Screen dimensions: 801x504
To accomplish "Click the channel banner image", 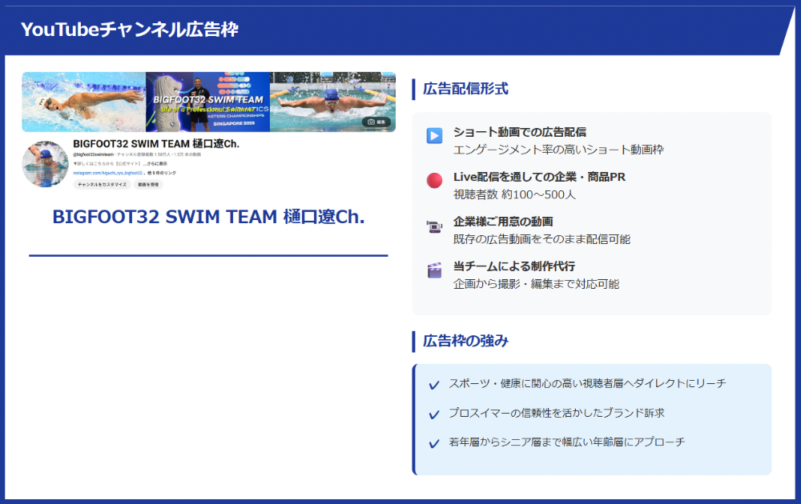I will click(x=208, y=102).
